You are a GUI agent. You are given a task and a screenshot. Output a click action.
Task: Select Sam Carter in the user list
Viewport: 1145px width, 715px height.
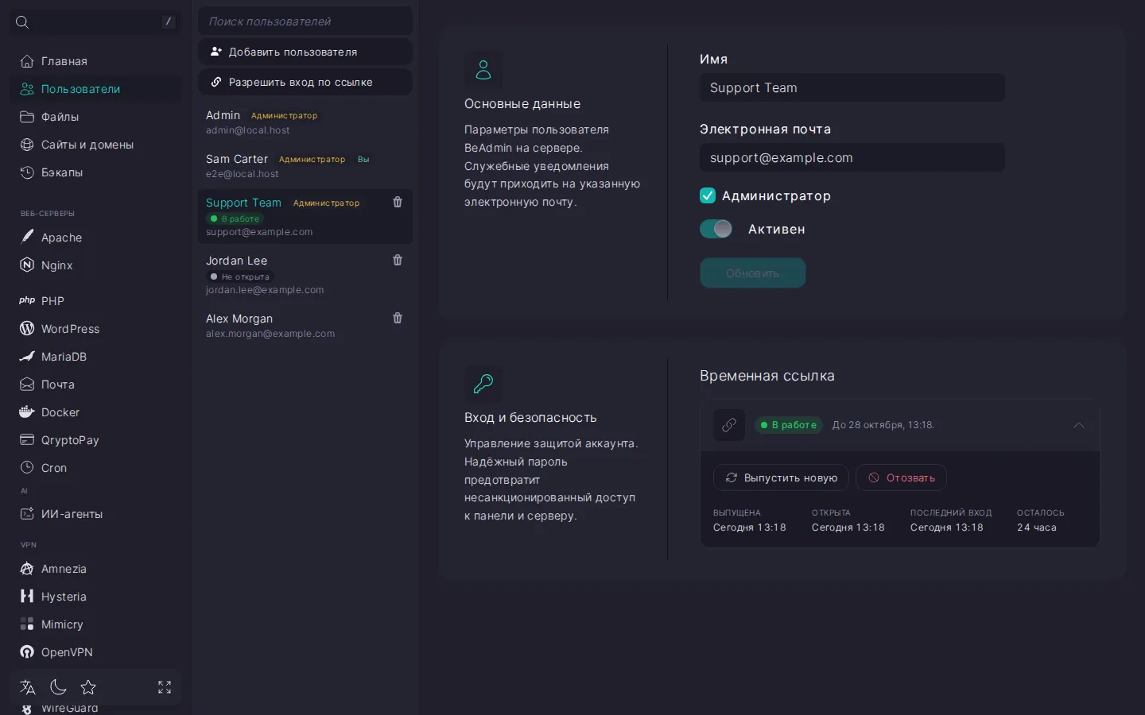tap(305, 166)
